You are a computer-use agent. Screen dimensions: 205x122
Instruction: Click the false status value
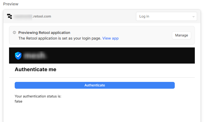tap(18, 101)
